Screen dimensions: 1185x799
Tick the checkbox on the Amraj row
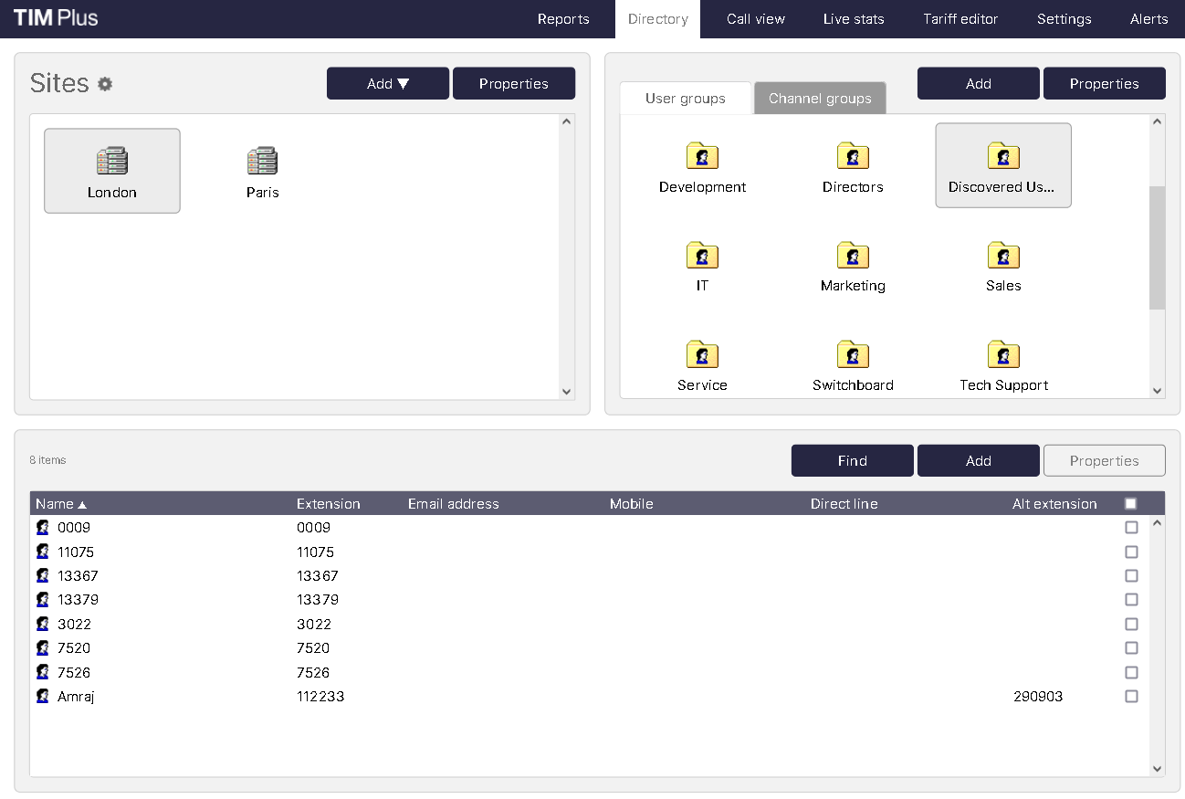(x=1131, y=696)
